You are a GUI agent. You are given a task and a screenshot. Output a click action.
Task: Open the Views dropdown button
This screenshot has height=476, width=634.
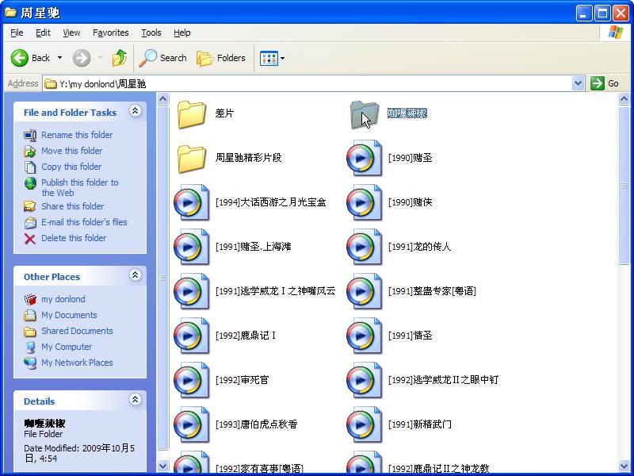[272, 58]
